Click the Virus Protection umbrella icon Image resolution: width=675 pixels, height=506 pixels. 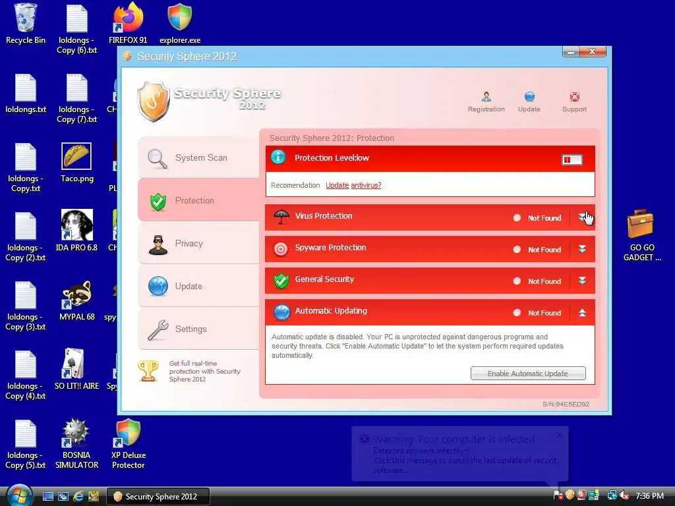click(x=281, y=217)
